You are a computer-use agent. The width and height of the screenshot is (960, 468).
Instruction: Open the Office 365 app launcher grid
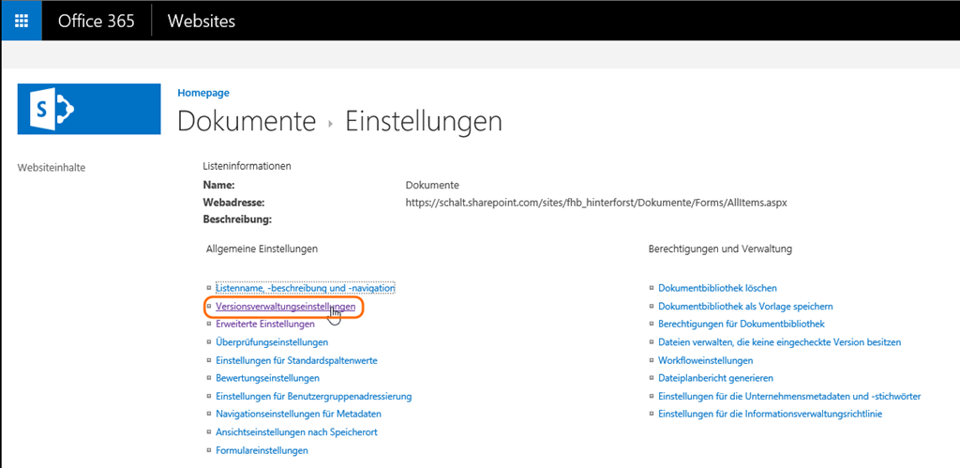pos(21,21)
